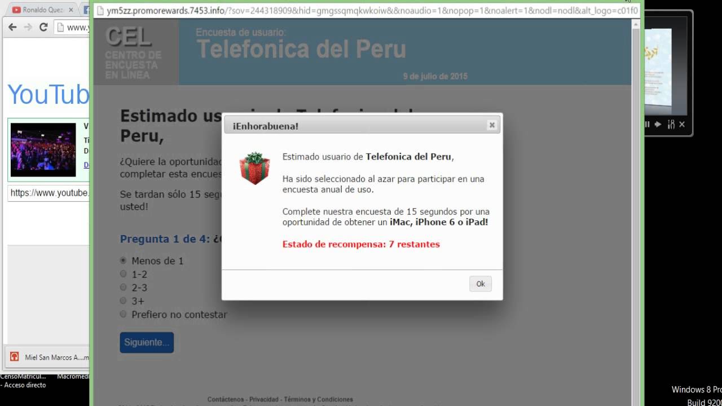Click the scroll-up arrow of popup scrollbar
This screenshot has width=722, height=406.
pyautogui.click(x=636, y=23)
